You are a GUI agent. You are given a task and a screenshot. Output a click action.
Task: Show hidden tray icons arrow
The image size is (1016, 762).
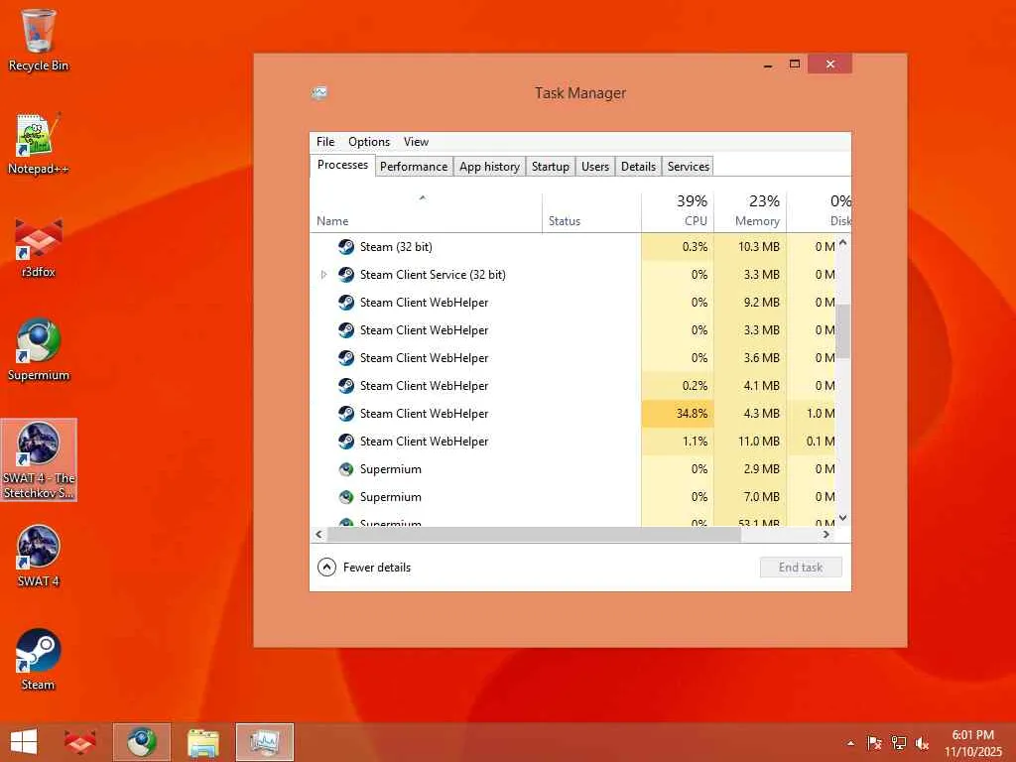pyautogui.click(x=850, y=744)
